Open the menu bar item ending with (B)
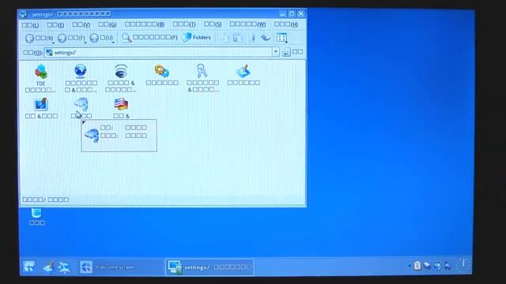The image size is (506, 284). pos(145,24)
